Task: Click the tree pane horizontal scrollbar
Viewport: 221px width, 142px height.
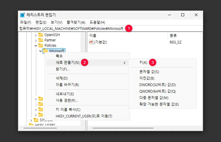Action: [40, 128]
